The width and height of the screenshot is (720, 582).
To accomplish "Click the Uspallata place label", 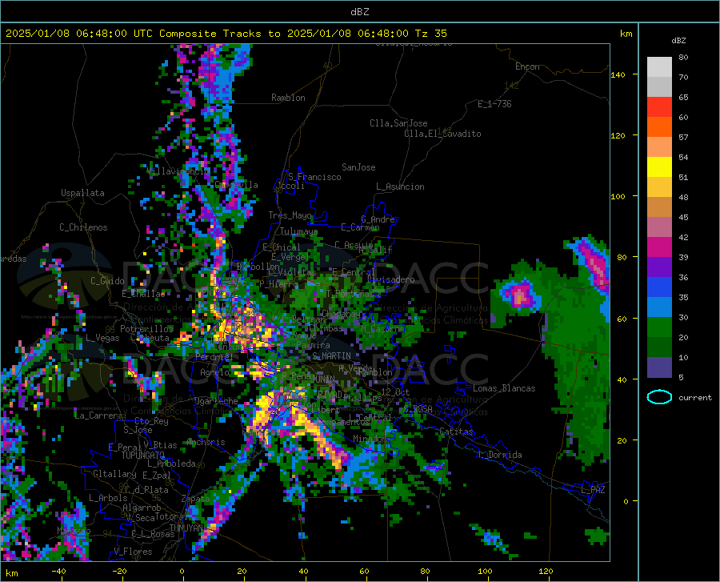I will pos(82,193).
